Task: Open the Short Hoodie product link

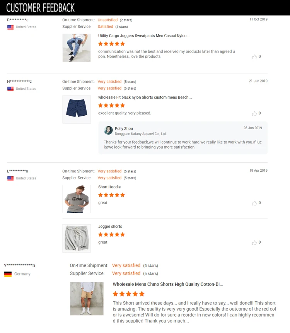Action: [x=109, y=187]
